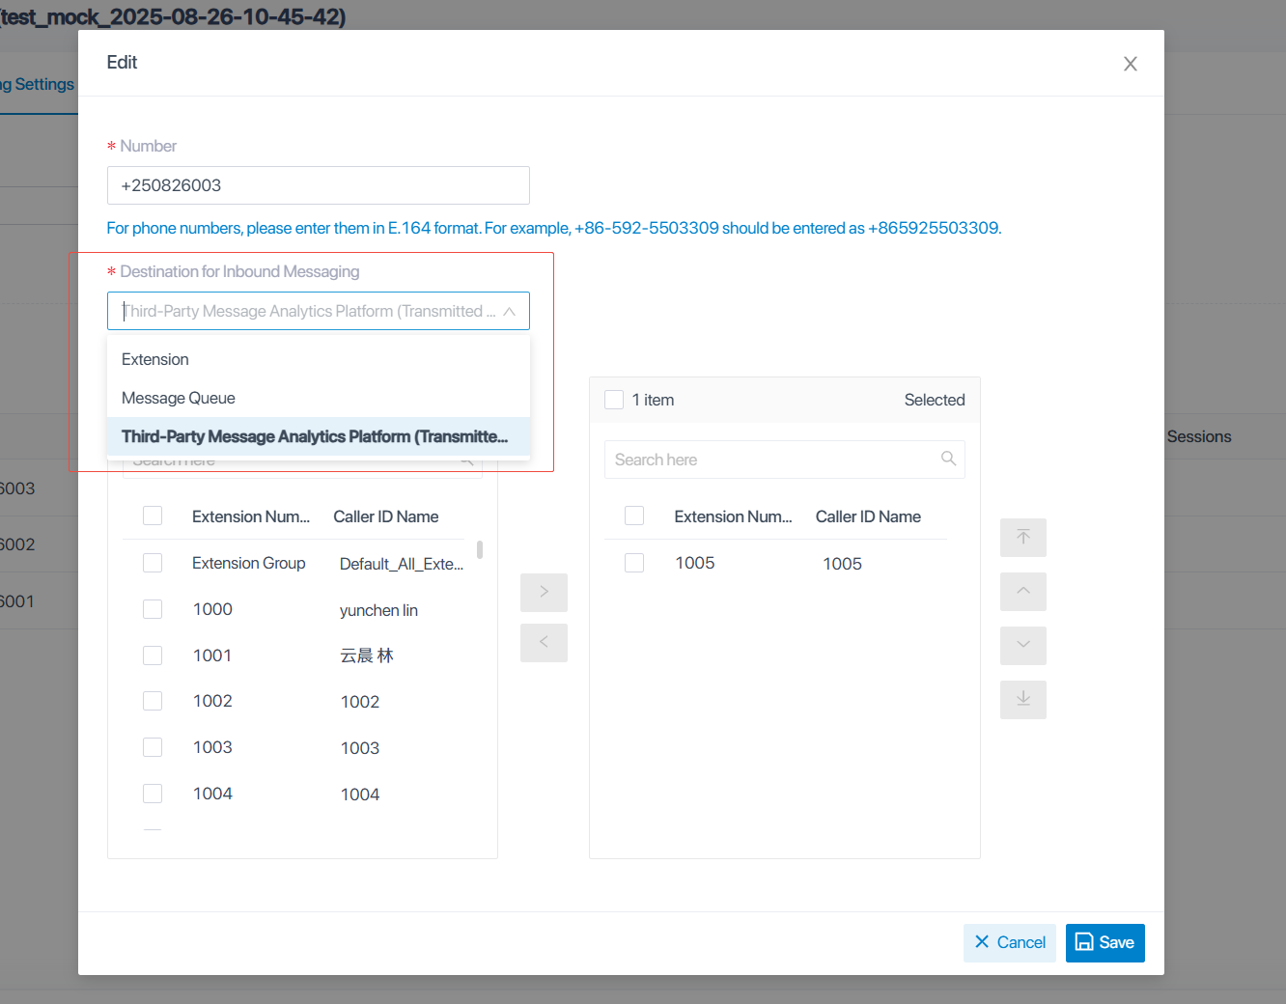The height and width of the screenshot is (1004, 1286).
Task: Choose Extension from the dropdown list
Action: pyautogui.click(x=155, y=359)
